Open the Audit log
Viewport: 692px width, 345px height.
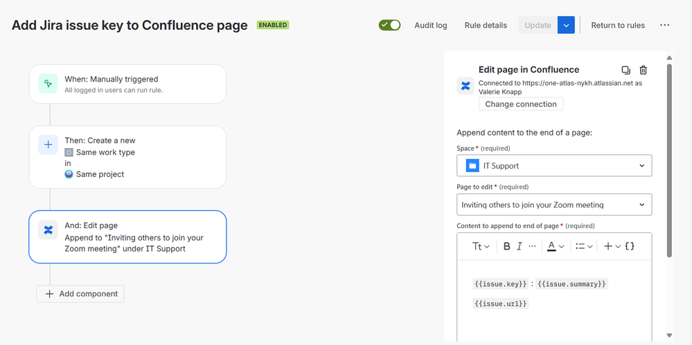(430, 25)
